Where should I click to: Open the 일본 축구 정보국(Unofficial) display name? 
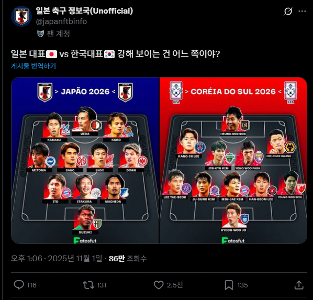(84, 11)
